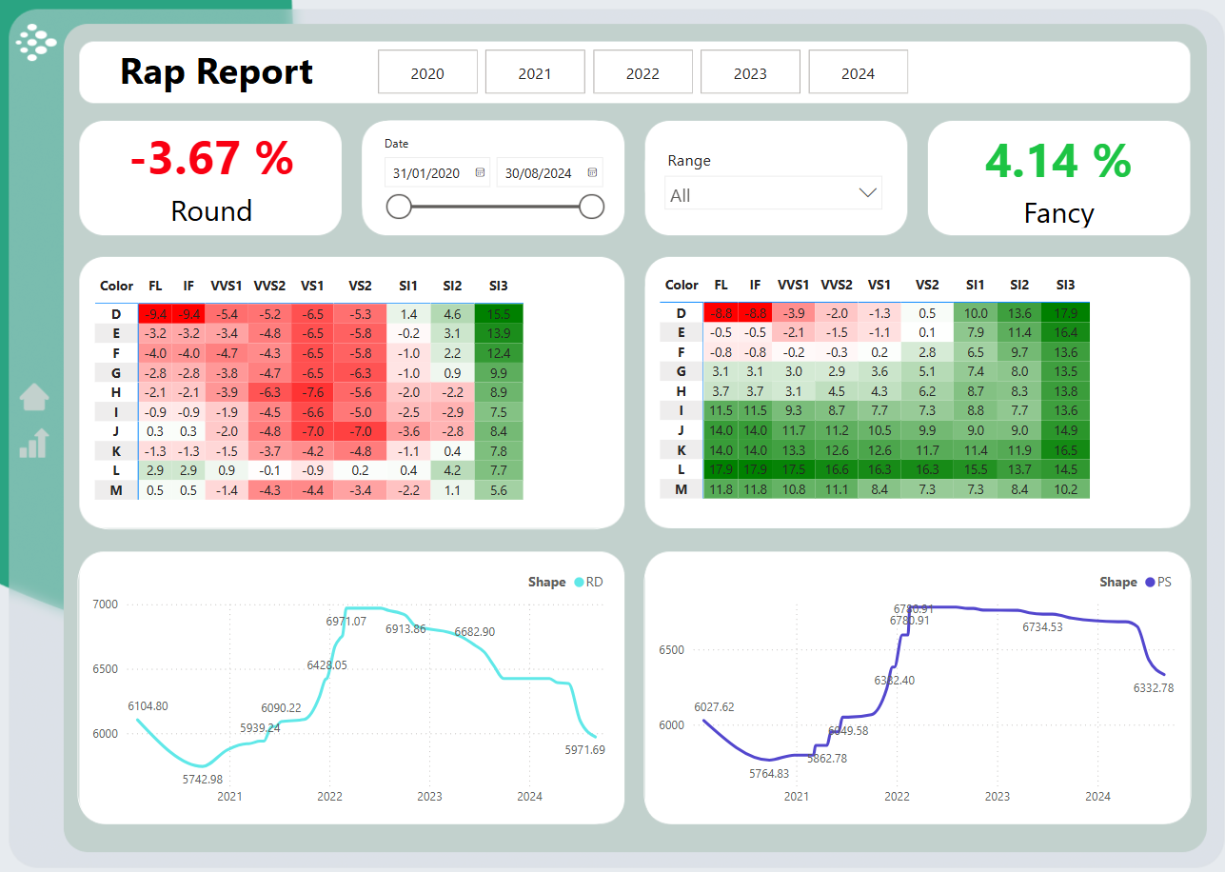This screenshot has width=1225, height=872.
Task: Edit the start date field 31/01/2020
Action: point(427,173)
